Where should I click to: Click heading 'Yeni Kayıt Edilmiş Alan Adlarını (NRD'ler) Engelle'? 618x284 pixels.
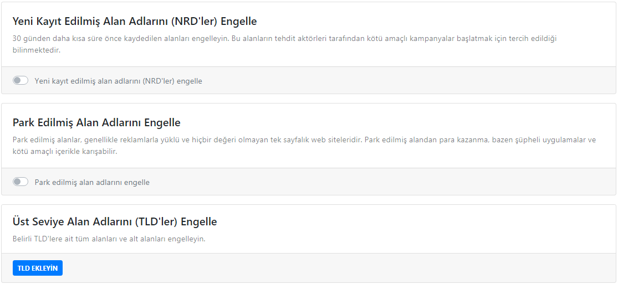pos(135,22)
